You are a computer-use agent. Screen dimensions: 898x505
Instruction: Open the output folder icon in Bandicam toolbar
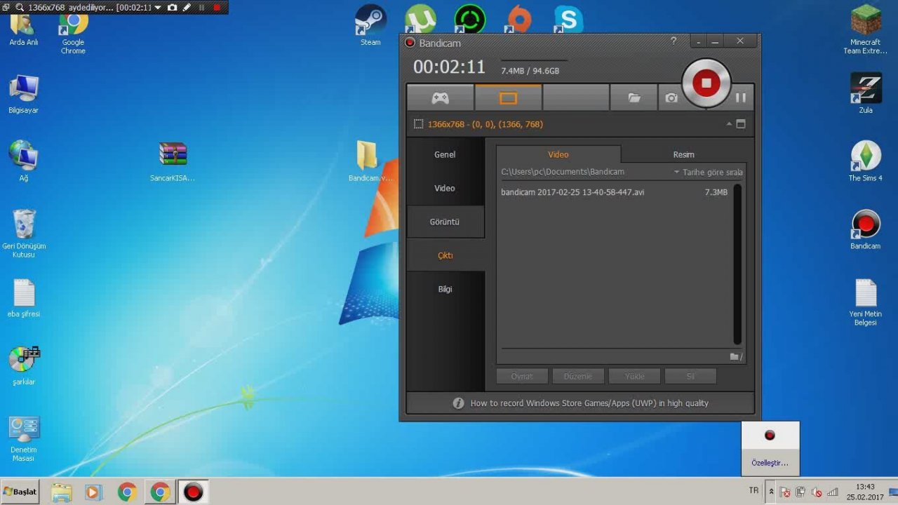(x=634, y=97)
